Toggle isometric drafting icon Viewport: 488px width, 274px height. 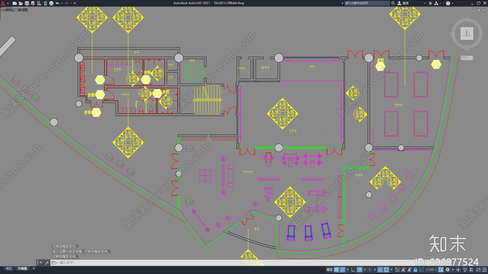tap(370, 270)
